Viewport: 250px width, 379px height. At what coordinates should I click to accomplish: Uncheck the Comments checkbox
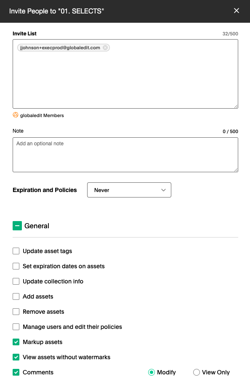coord(16,372)
